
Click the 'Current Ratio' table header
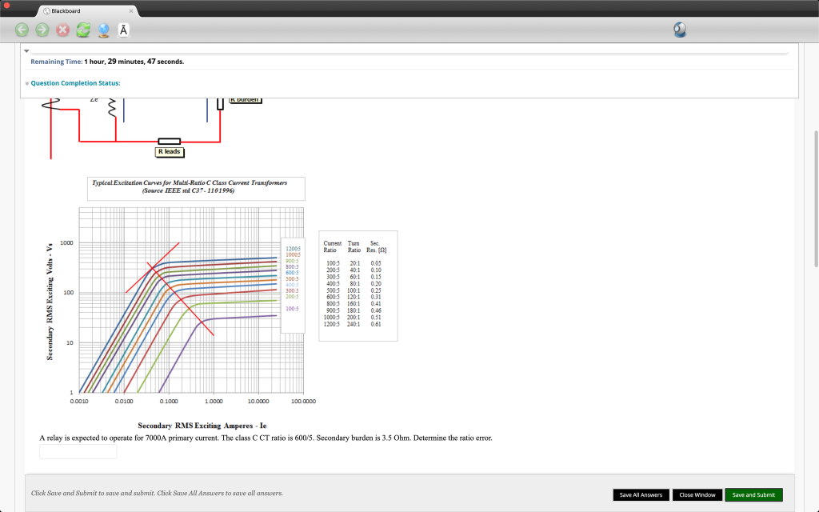[332, 246]
